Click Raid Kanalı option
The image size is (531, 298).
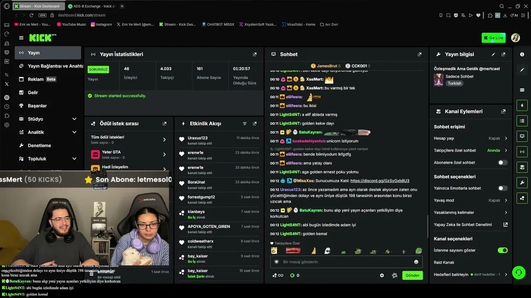tap(444, 262)
